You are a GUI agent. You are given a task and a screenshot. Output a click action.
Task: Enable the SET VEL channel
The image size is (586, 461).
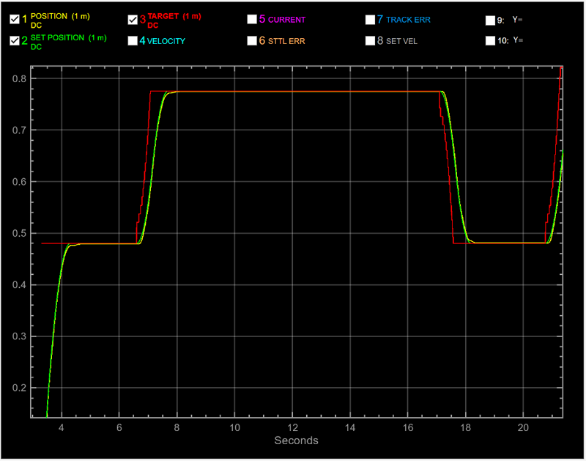tap(371, 40)
